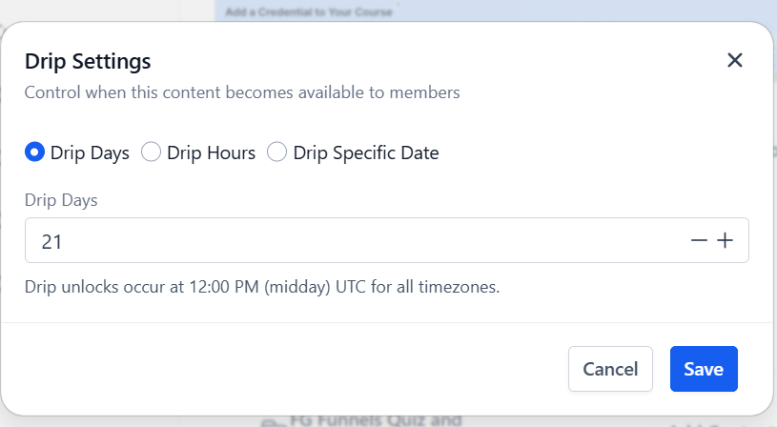Click the Drip Days option label beside its radio

[90, 153]
